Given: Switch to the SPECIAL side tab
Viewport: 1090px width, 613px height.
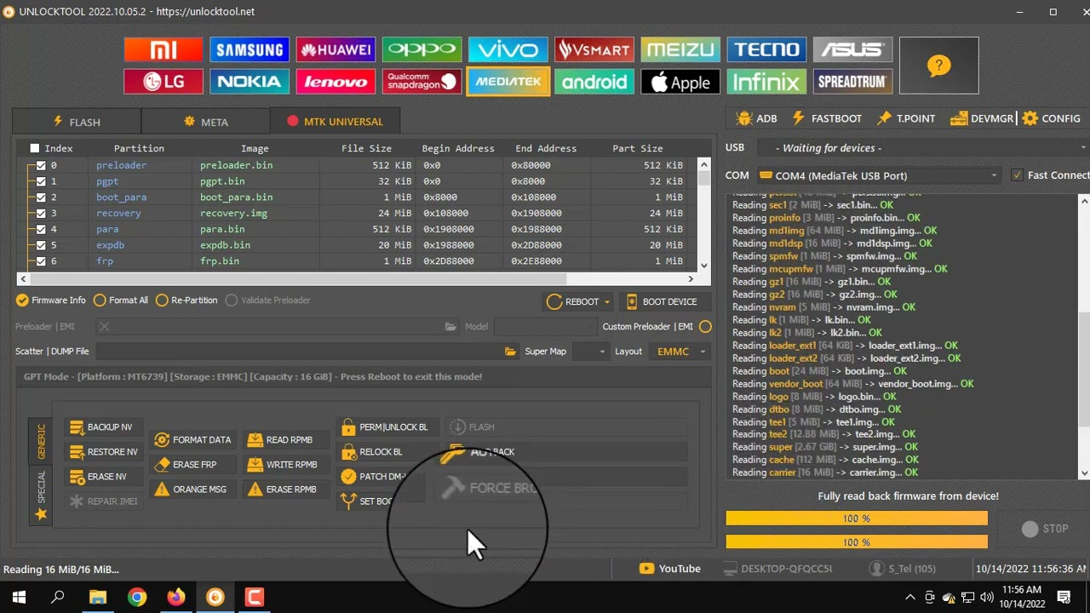Looking at the screenshot, I should [x=41, y=494].
